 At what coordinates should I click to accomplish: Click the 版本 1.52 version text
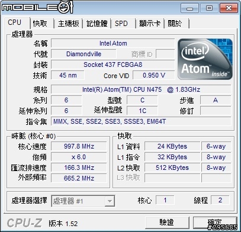click(x=63, y=224)
